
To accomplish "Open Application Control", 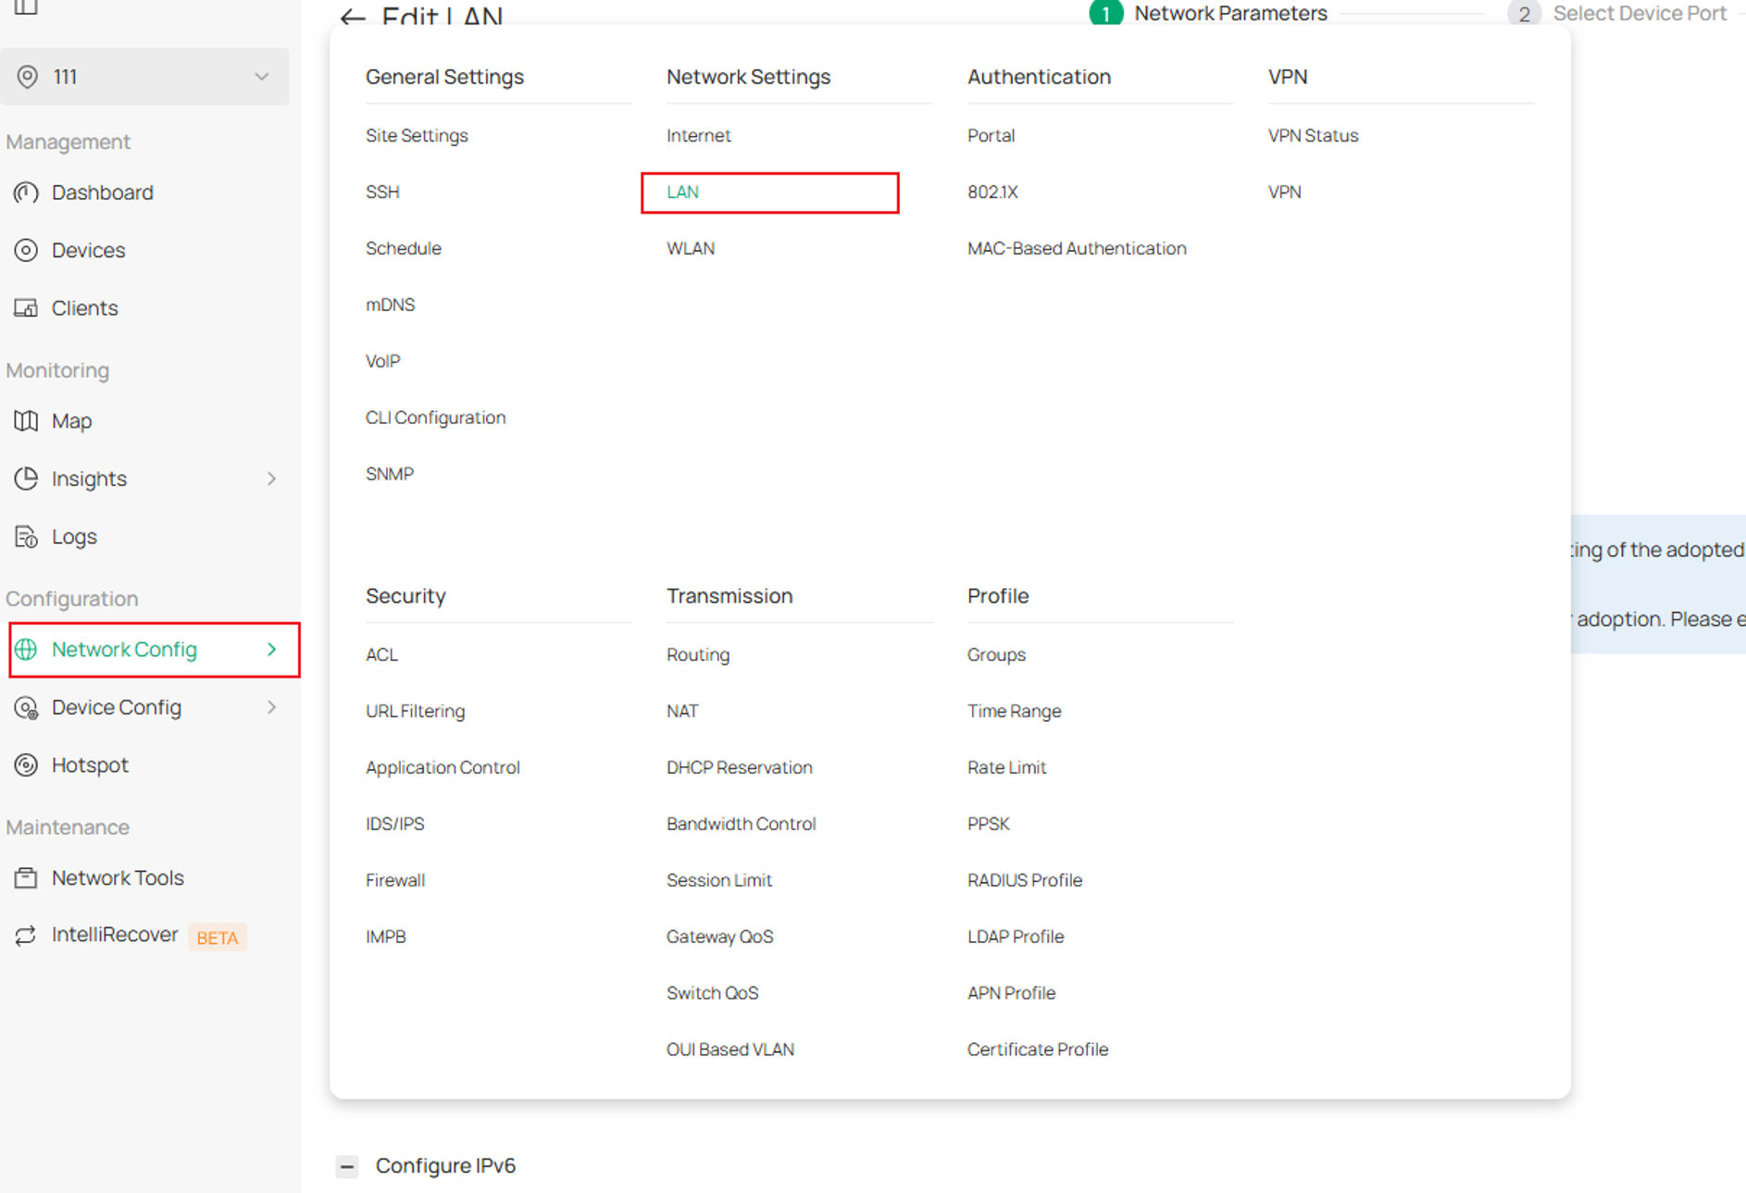I will (443, 767).
